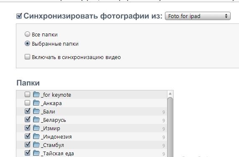Select the _Бали folder name
The height and width of the screenshot is (157, 239).
point(48,112)
